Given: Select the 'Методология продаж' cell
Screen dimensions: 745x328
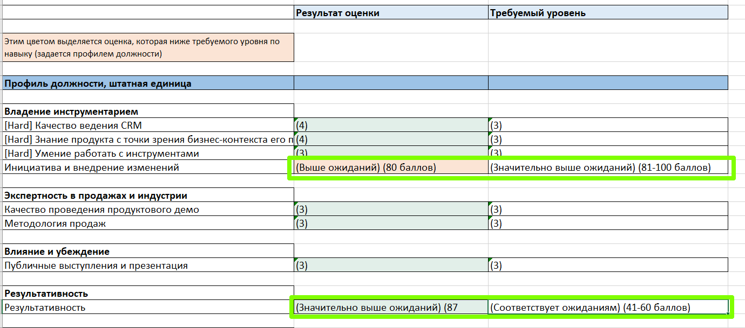Looking at the screenshot, I should coord(148,223).
